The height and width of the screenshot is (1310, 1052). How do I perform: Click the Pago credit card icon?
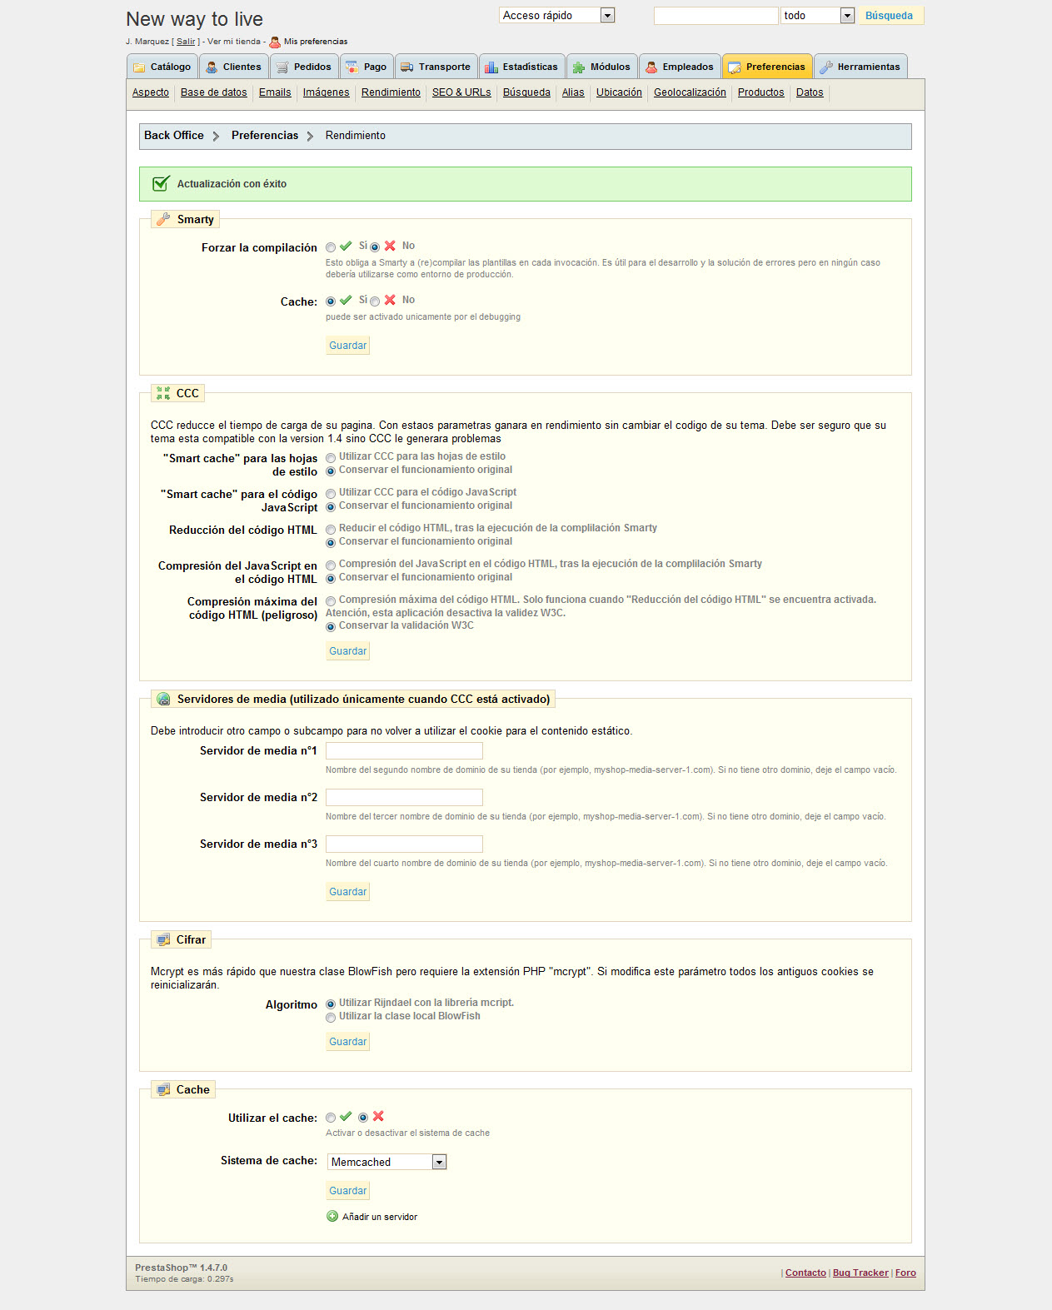pos(352,67)
